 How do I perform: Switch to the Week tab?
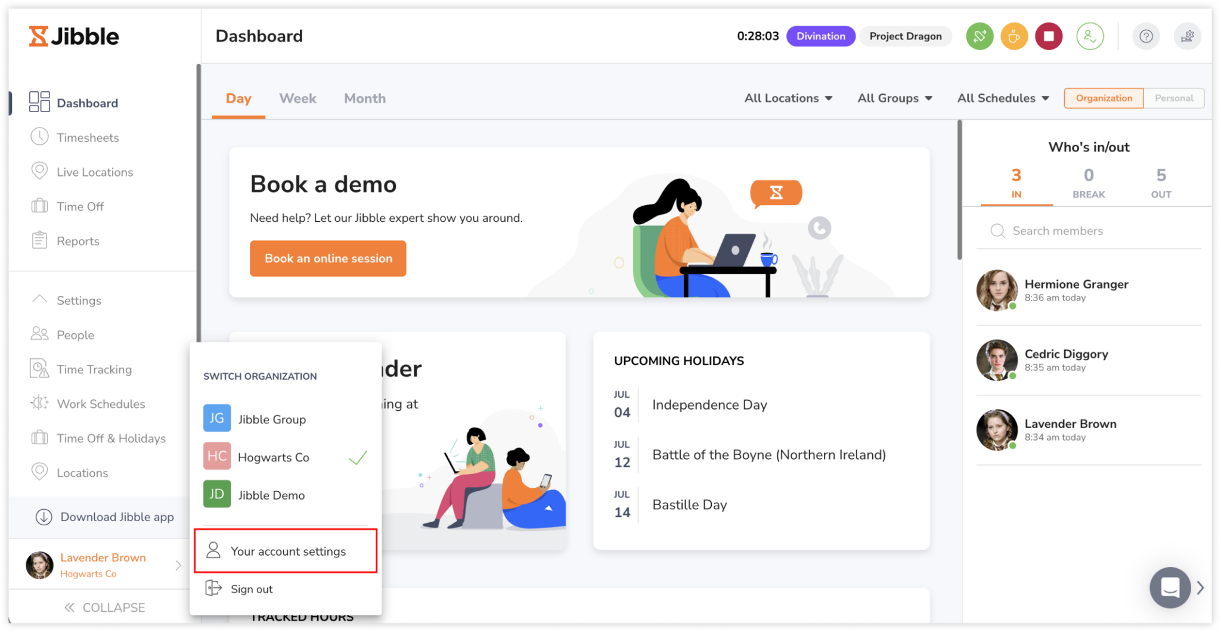point(297,98)
